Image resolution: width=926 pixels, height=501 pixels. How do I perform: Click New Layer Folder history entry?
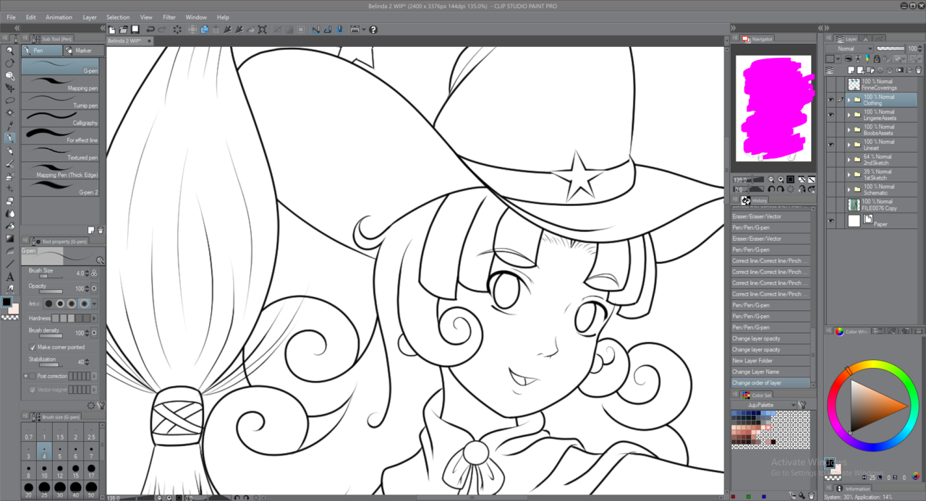click(770, 361)
